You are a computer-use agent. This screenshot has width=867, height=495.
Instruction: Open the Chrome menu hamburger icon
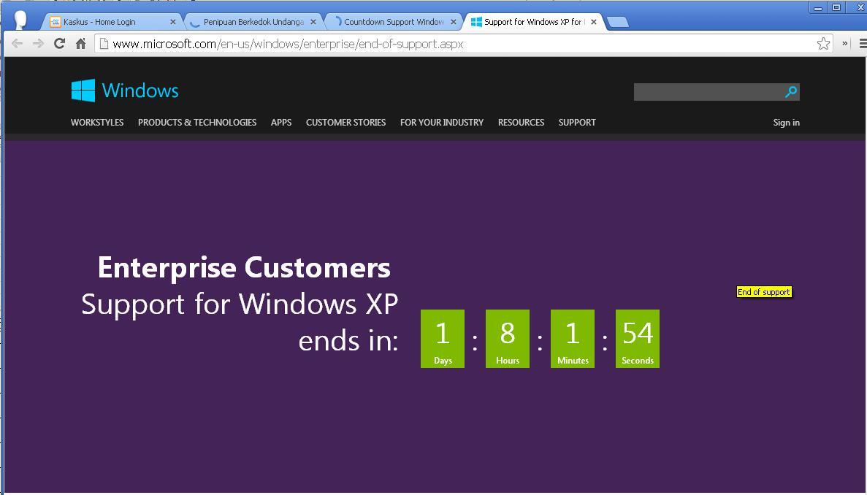(863, 44)
